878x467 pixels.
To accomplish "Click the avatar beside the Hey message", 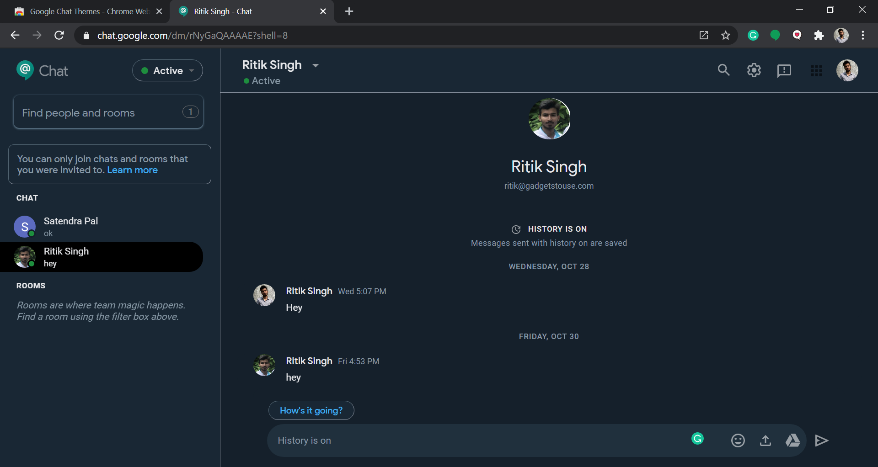I will (264, 295).
